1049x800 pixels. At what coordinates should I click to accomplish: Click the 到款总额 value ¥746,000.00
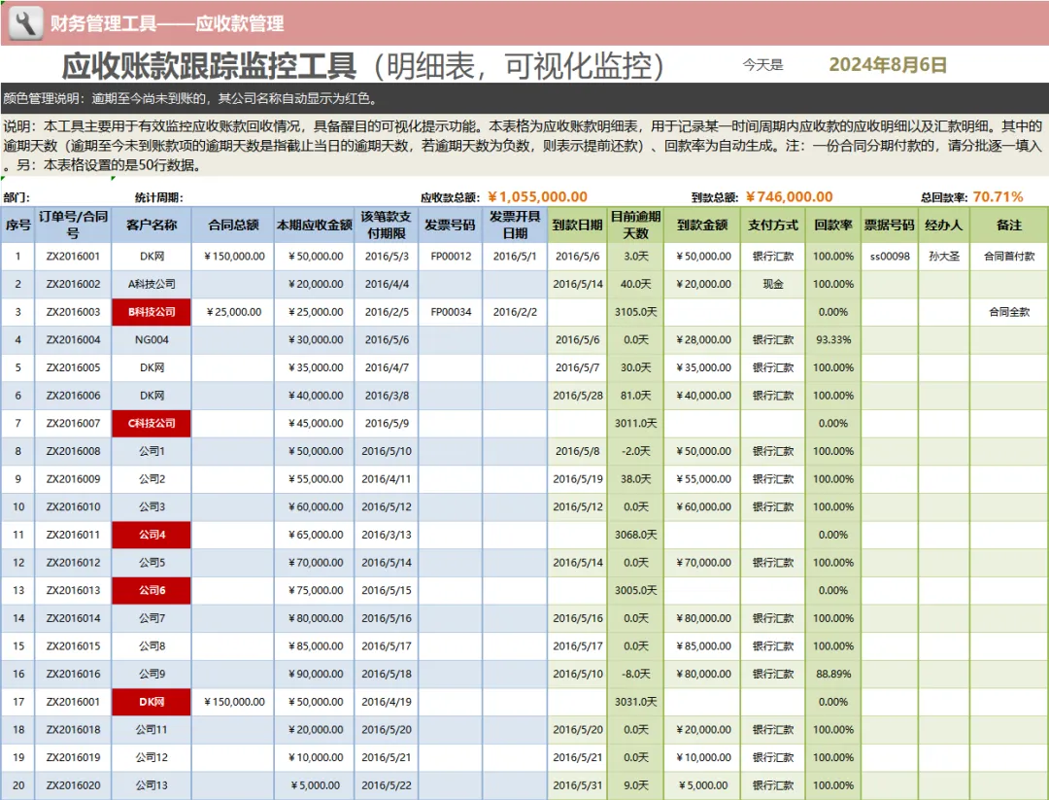(x=789, y=196)
